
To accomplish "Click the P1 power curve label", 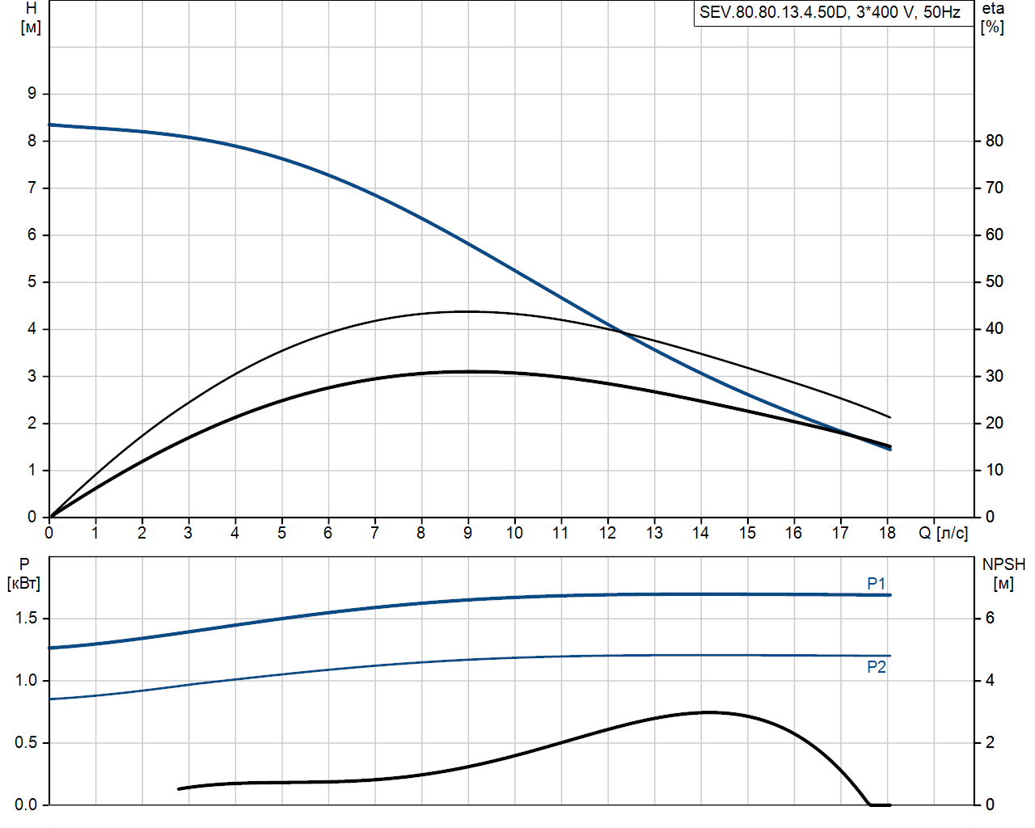I will (x=877, y=584).
